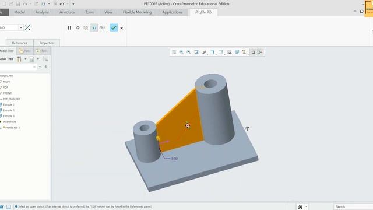Toggle the verify glasses preview icon
This screenshot has height=210, width=373.
tap(102, 28)
